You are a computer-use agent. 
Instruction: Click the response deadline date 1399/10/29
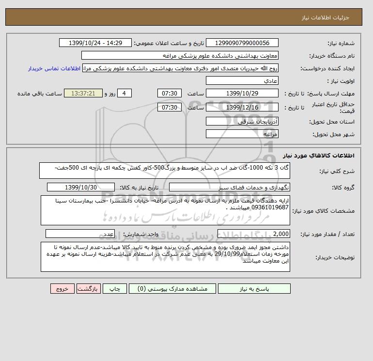[242, 94]
